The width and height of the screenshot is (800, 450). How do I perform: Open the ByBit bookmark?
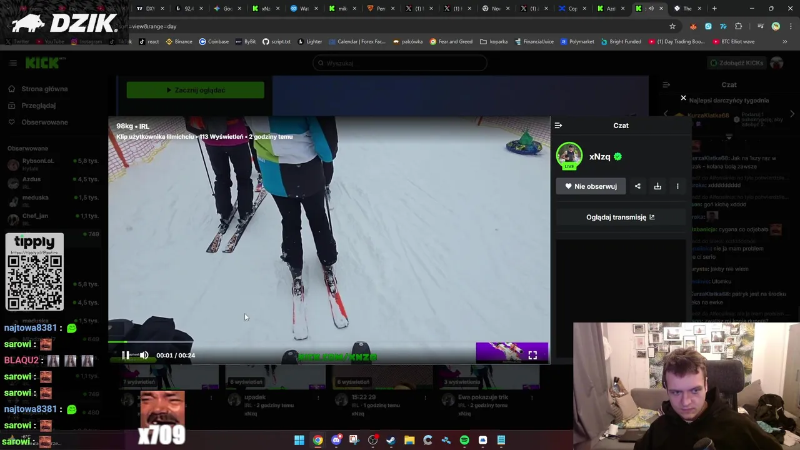tap(246, 41)
